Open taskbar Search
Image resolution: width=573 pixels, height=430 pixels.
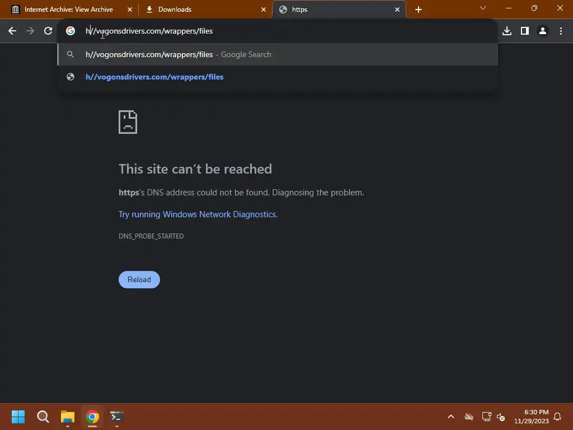[43, 417]
